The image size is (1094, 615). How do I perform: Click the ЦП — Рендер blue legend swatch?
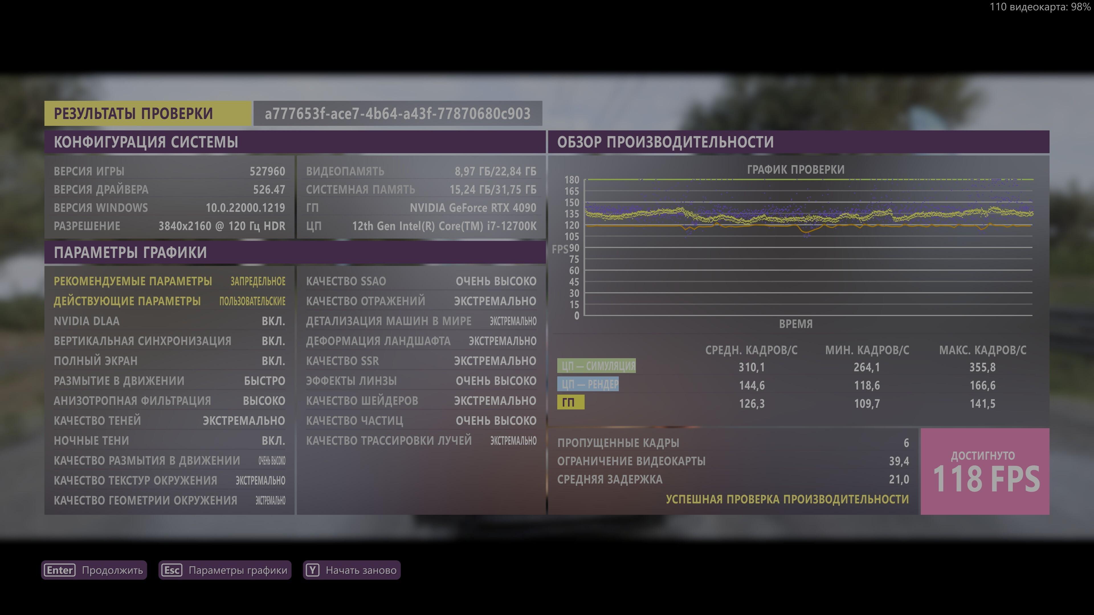pos(588,384)
